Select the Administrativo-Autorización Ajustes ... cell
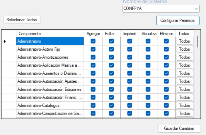Image resolution: width=206 pixels, height=135 pixels. pos(50,81)
